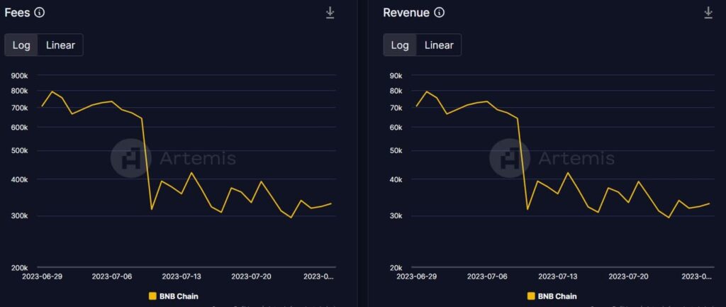Click the Fees panel title
Screen dimensions: 726x307
[16, 13]
